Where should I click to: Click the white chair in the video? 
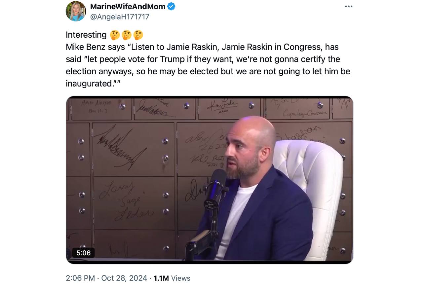[314, 172]
